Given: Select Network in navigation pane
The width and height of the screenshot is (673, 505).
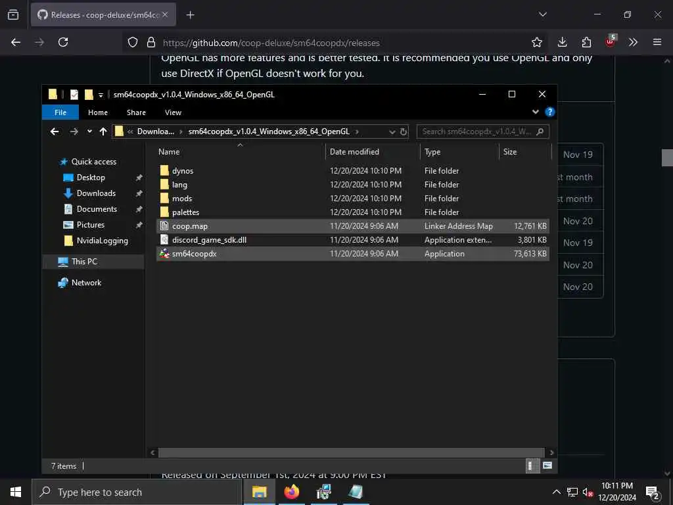Looking at the screenshot, I should point(86,283).
